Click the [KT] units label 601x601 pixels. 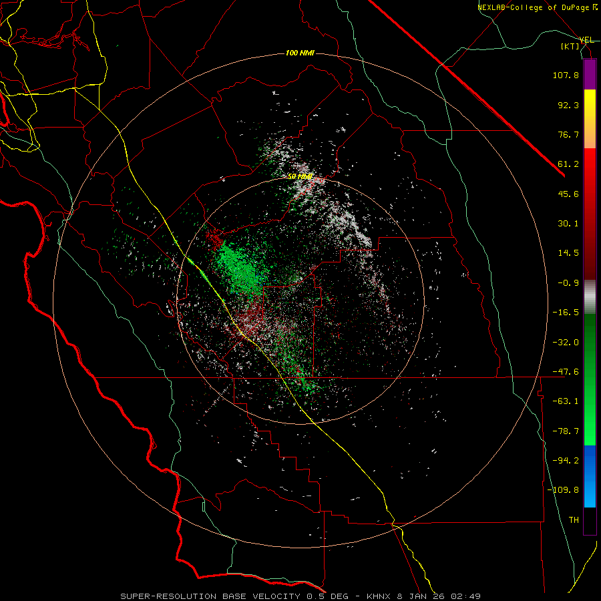pos(570,46)
